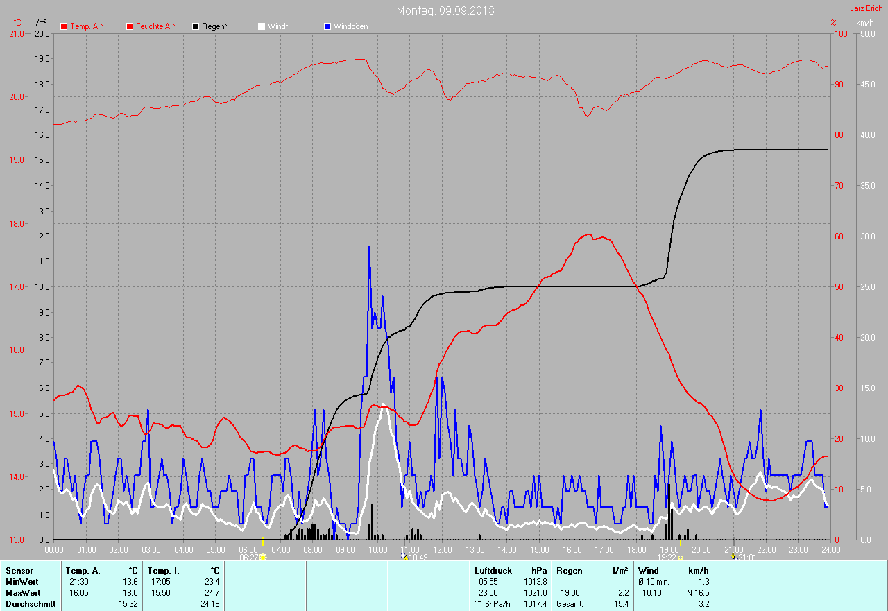The image size is (888, 611).
Task: Click the km/h axis unit label
Action: point(865,23)
